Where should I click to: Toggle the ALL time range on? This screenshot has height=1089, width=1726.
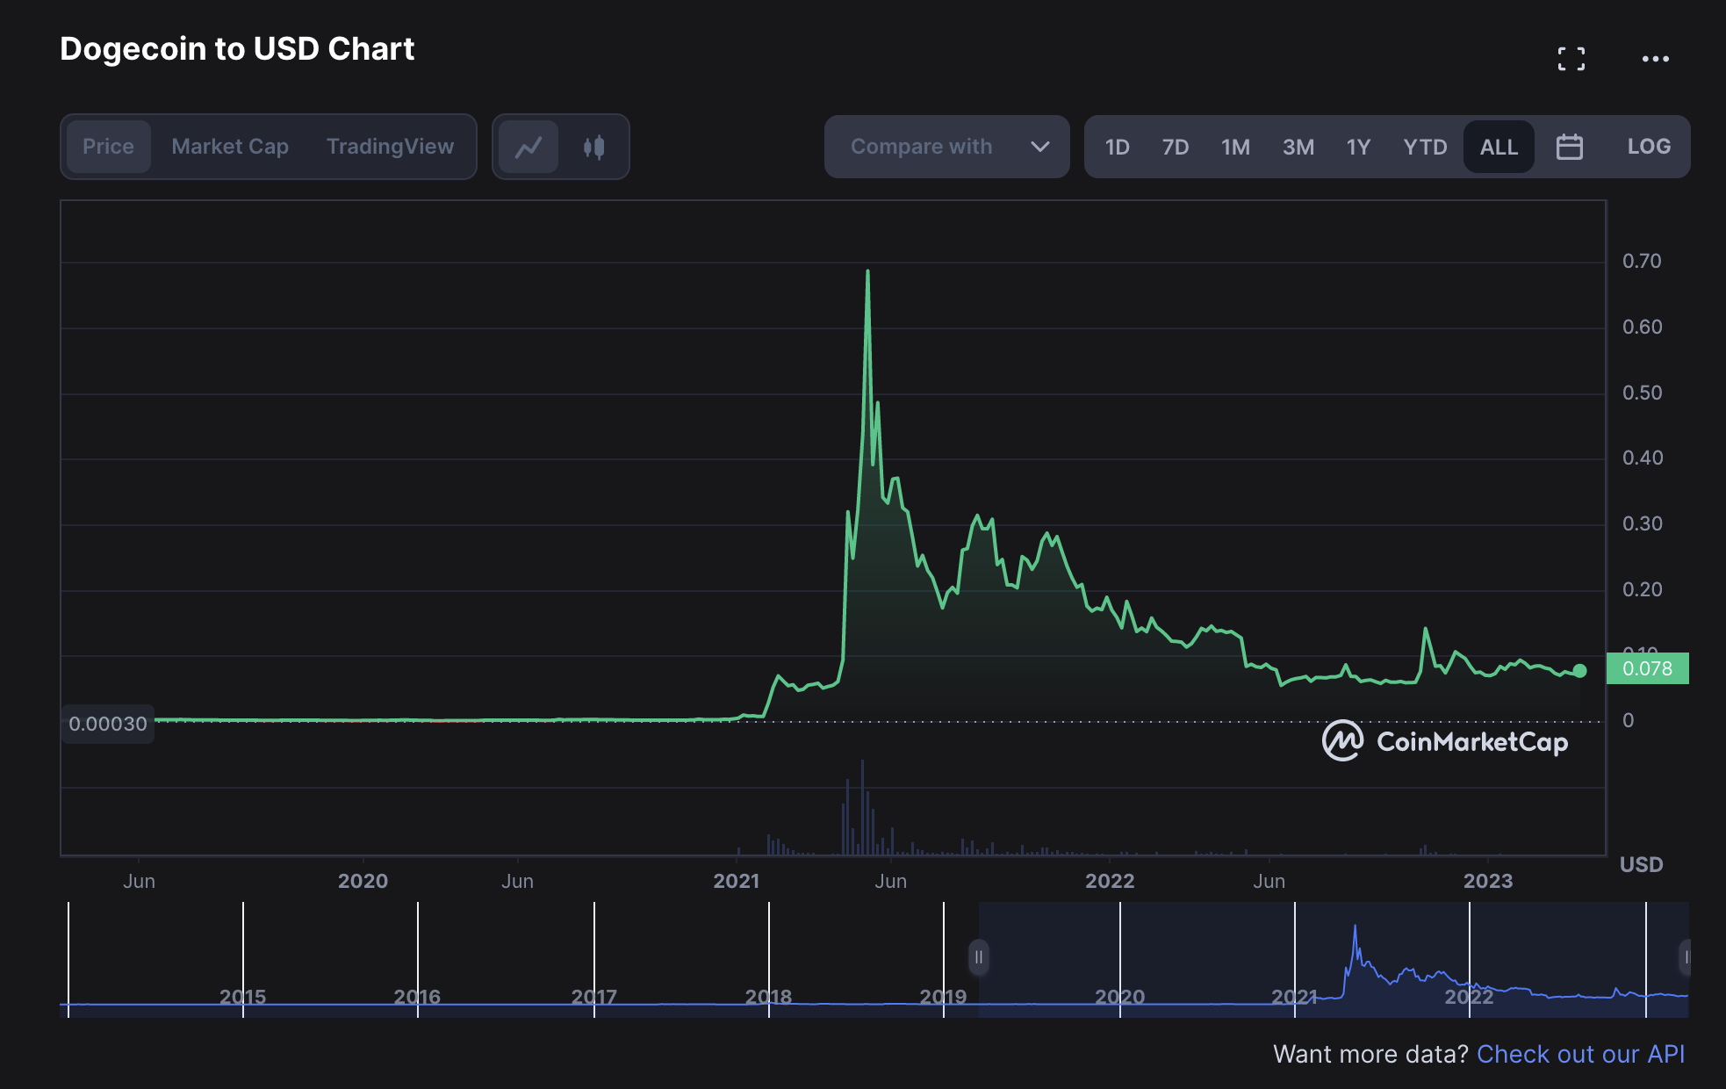1499,147
